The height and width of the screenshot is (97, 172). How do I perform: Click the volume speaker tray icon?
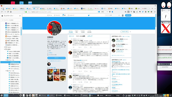146,95
